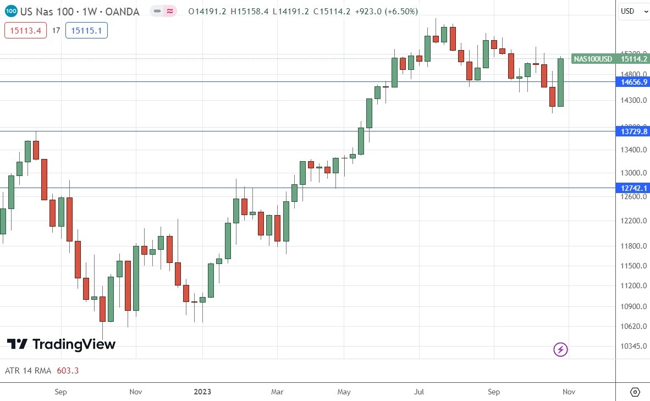Select the 12742.1 horizontal line price label
The width and height of the screenshot is (650, 401).
[634, 188]
